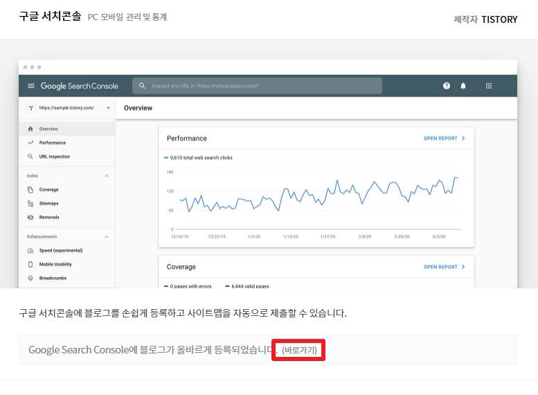Open the Performance OPEN REPORT link
The height and width of the screenshot is (395, 538).
coord(444,138)
